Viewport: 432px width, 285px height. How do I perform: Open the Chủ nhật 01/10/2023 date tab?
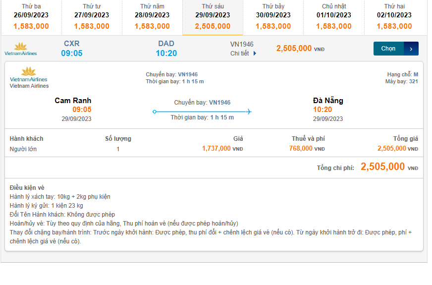point(334,17)
